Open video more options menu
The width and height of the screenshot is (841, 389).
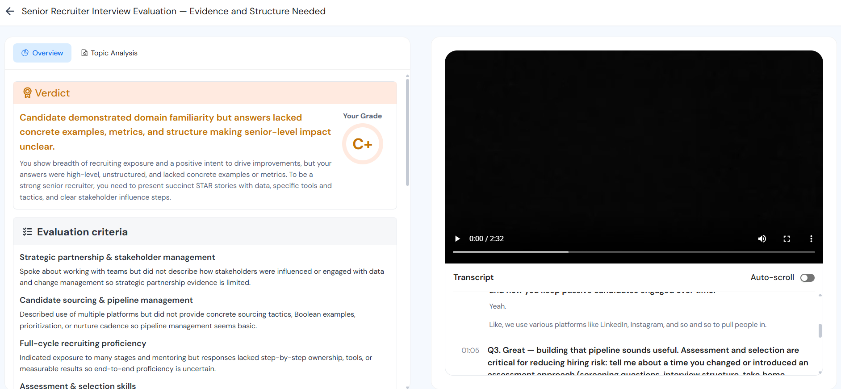(811, 238)
